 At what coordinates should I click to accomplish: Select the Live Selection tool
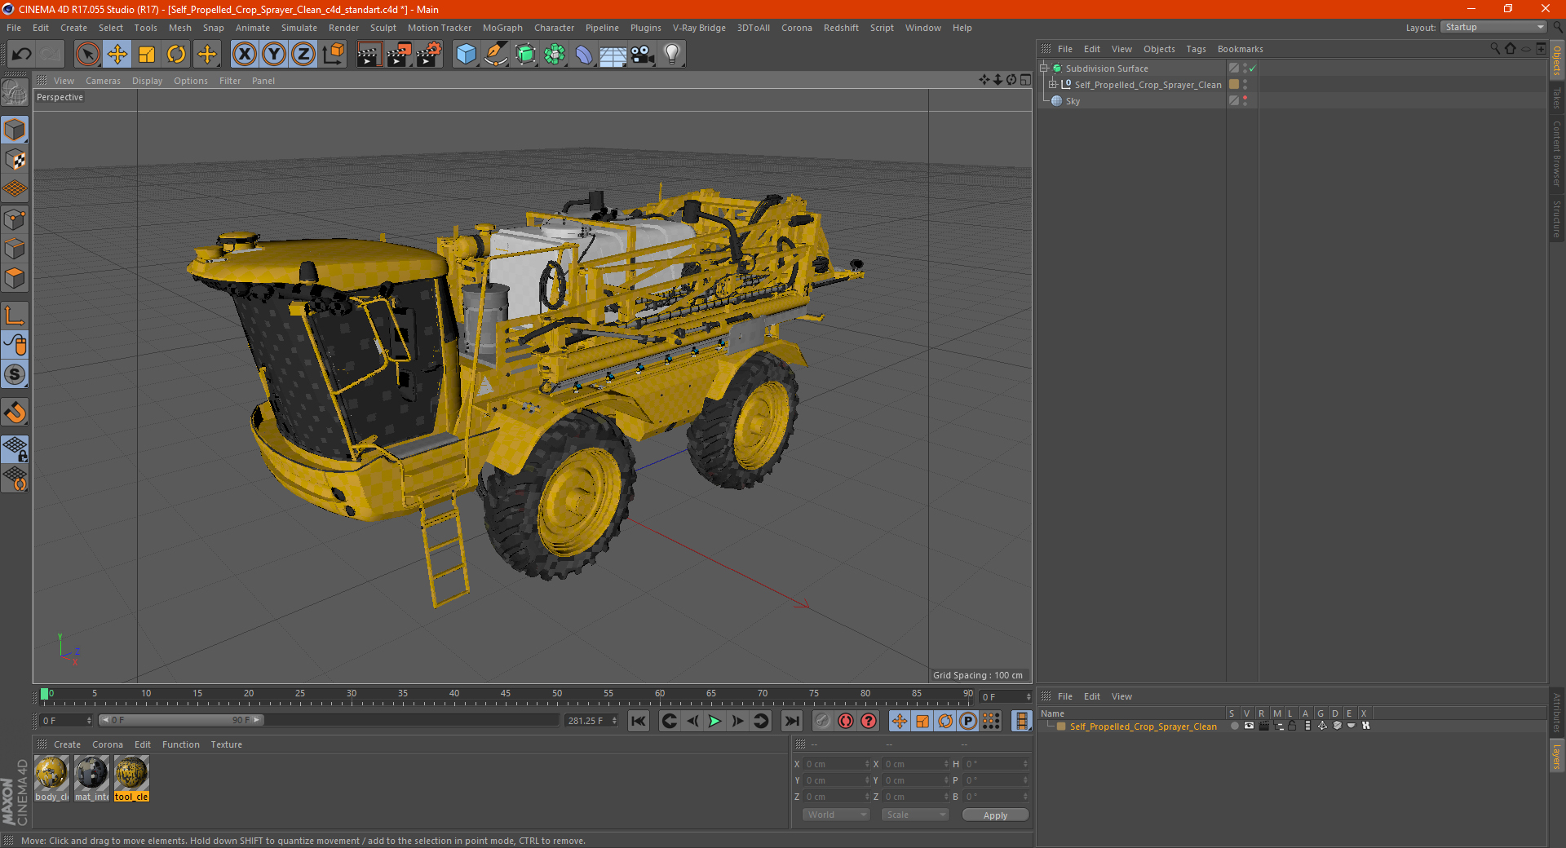point(87,55)
